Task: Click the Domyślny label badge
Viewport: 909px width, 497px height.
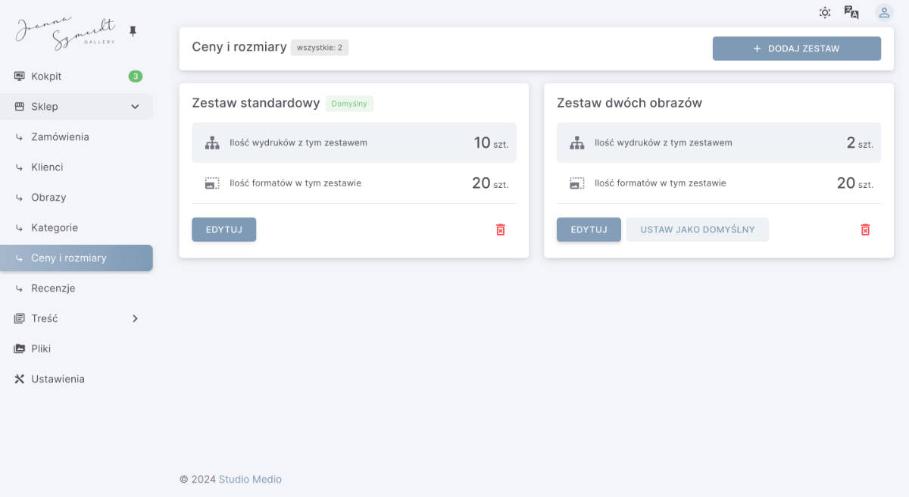Action: [349, 104]
